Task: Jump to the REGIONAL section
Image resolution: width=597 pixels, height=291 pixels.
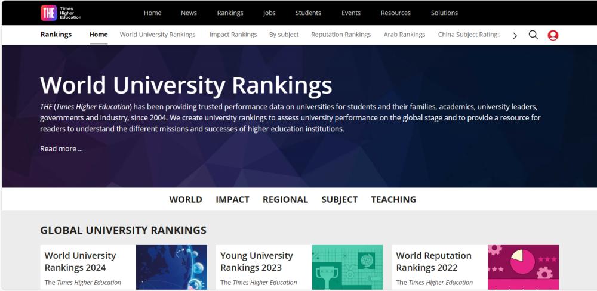Action: click(285, 199)
